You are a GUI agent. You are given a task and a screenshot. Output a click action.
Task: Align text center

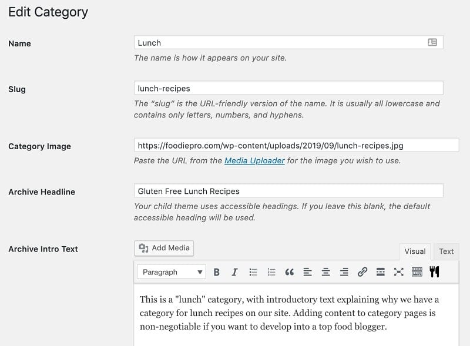pyautogui.click(x=326, y=272)
